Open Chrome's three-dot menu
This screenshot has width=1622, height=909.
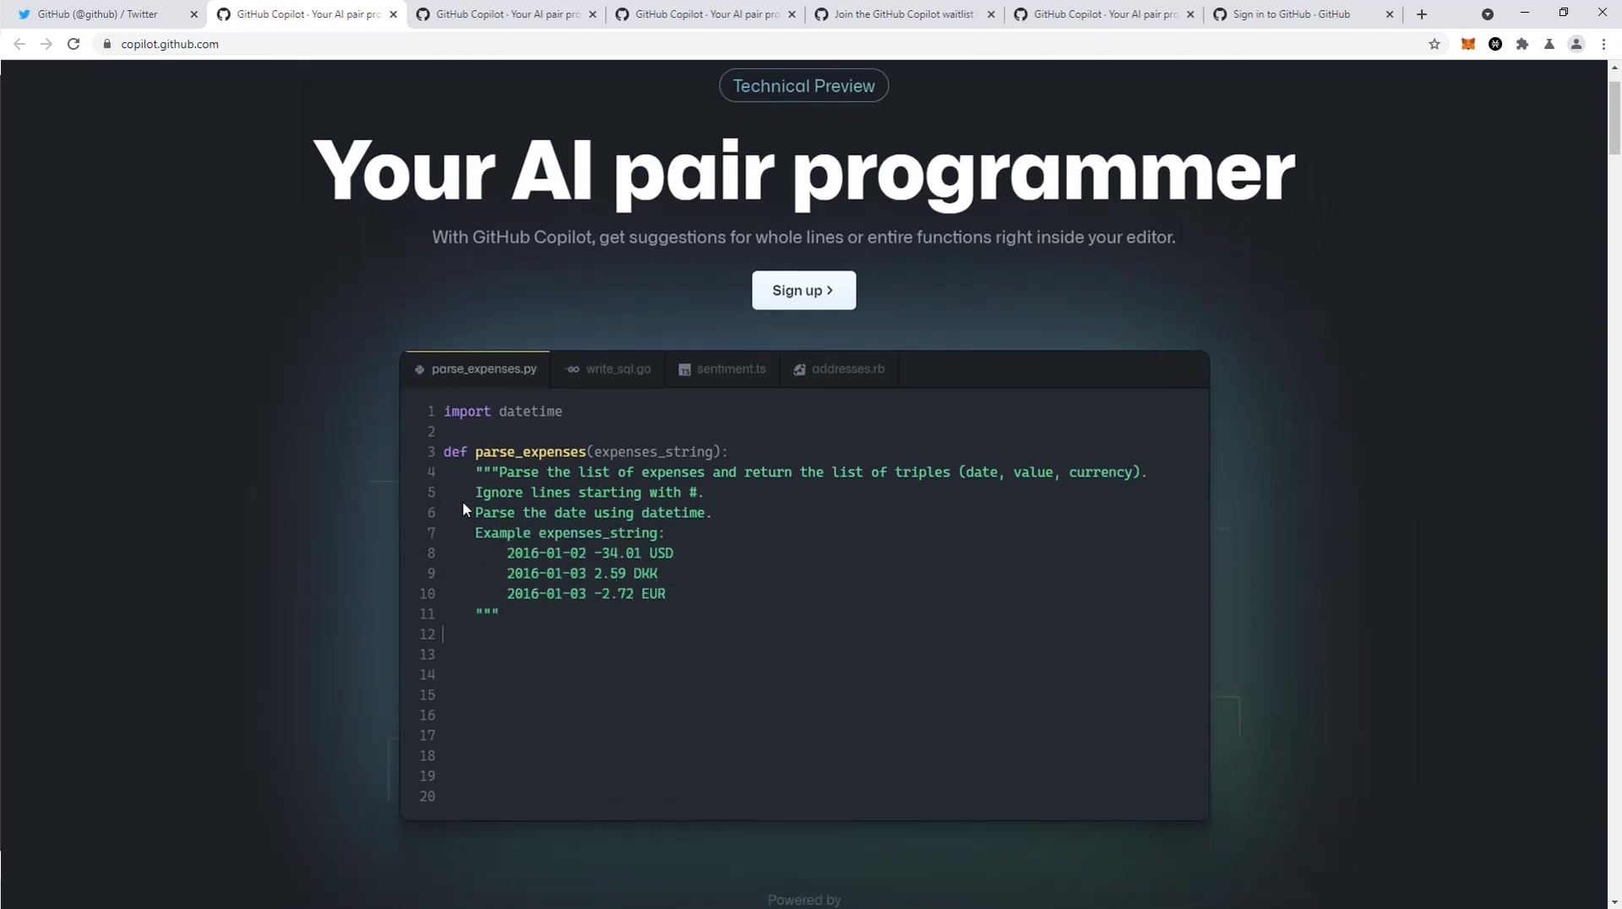click(x=1603, y=44)
